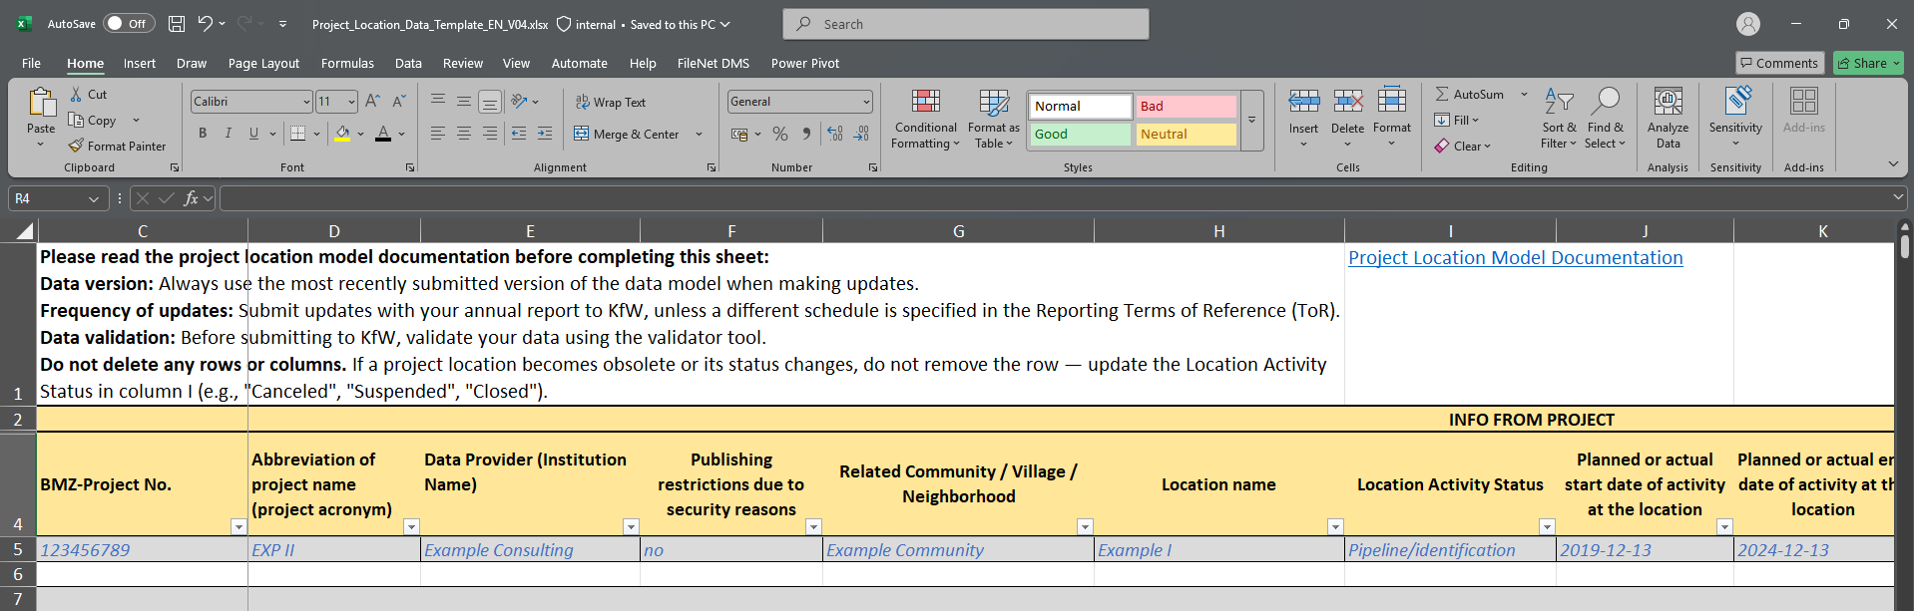The width and height of the screenshot is (1914, 611).
Task: Open the File tab
Action: click(32, 63)
